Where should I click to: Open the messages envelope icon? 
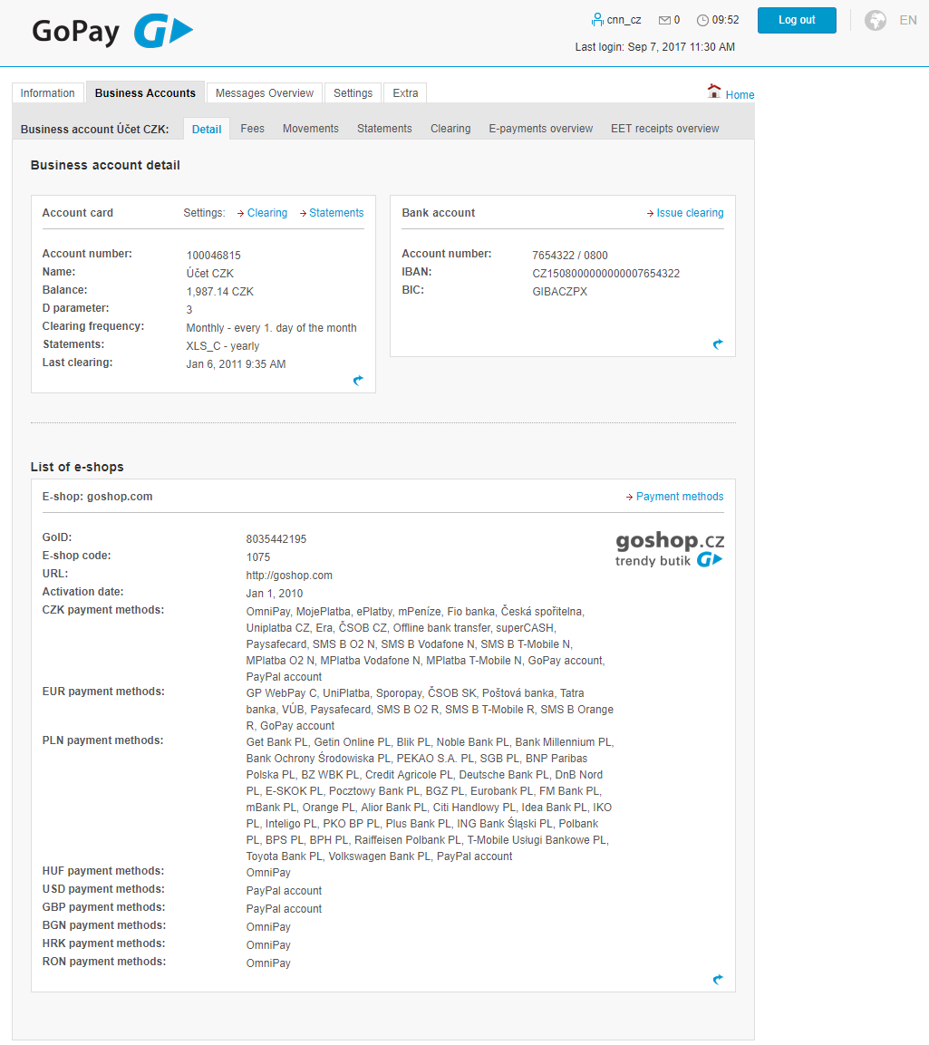pyautogui.click(x=664, y=20)
